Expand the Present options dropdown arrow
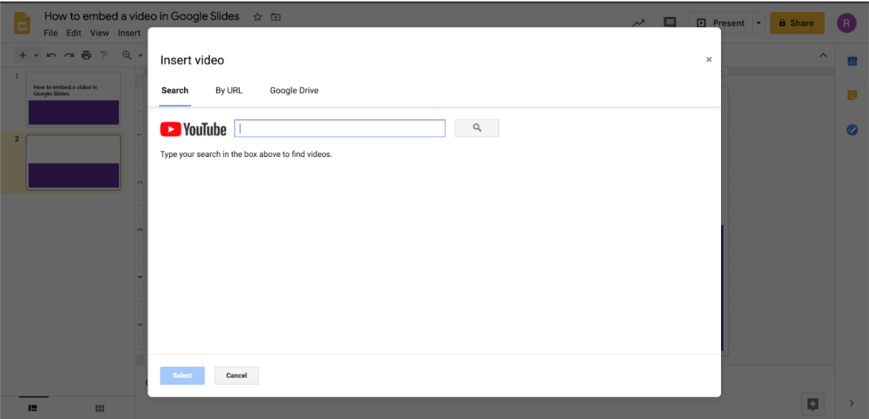This screenshot has width=869, height=419. (758, 23)
